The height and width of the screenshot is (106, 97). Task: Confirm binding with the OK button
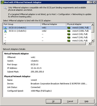coord(53,101)
